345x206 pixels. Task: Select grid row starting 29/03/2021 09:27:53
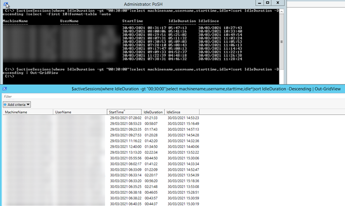point(101,135)
